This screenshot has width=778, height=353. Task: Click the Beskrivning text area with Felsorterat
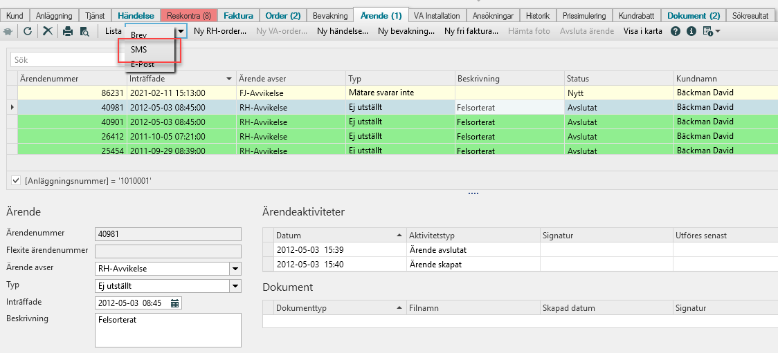(168, 330)
